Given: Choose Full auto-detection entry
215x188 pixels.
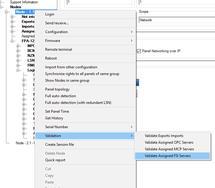Looking at the screenshot, I should click(x=60, y=96).
